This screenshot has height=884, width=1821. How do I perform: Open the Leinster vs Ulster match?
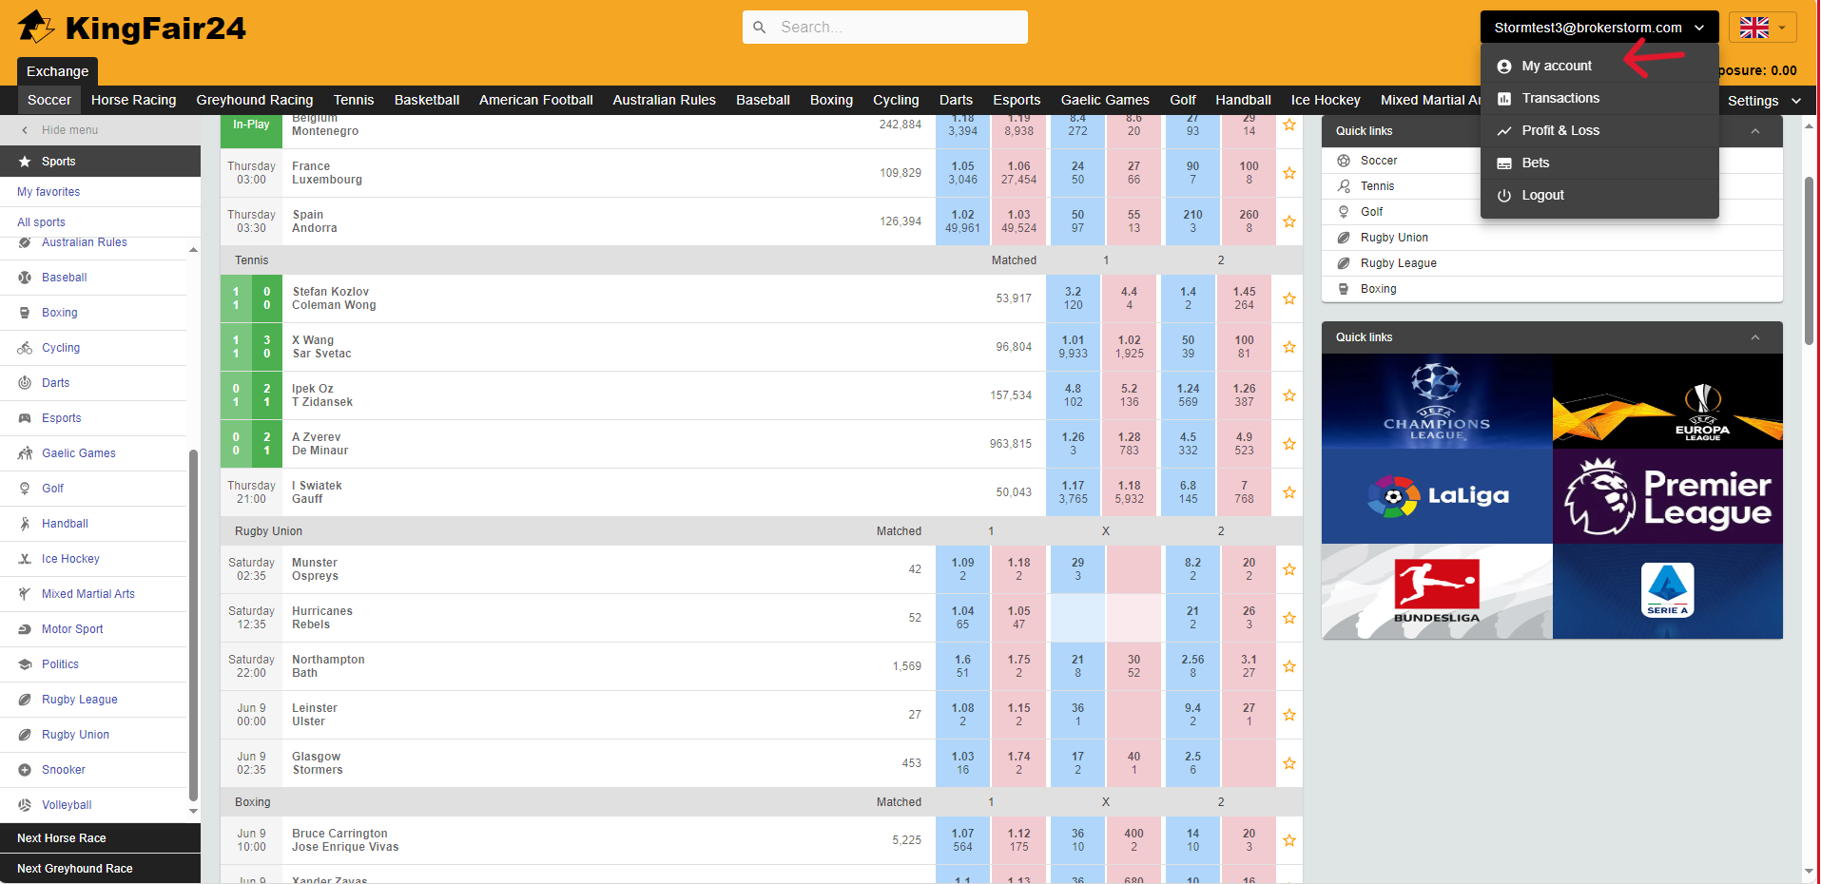pyautogui.click(x=315, y=715)
